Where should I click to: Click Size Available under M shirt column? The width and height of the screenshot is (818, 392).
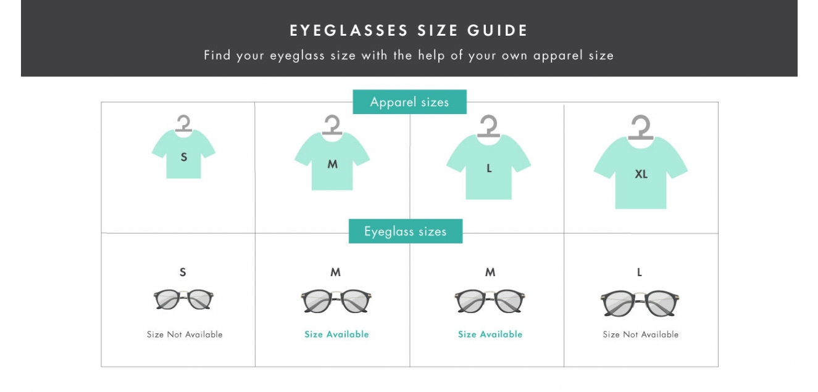click(x=336, y=334)
